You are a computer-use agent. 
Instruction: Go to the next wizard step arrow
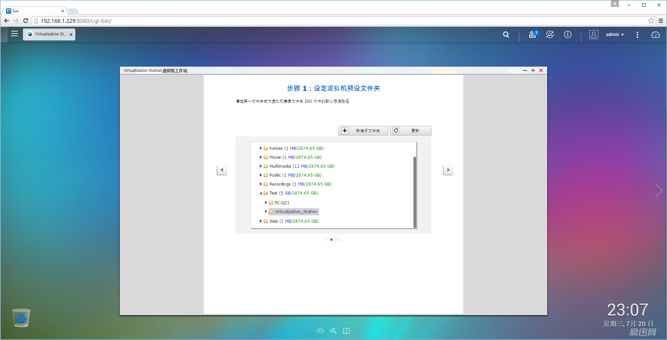(448, 170)
